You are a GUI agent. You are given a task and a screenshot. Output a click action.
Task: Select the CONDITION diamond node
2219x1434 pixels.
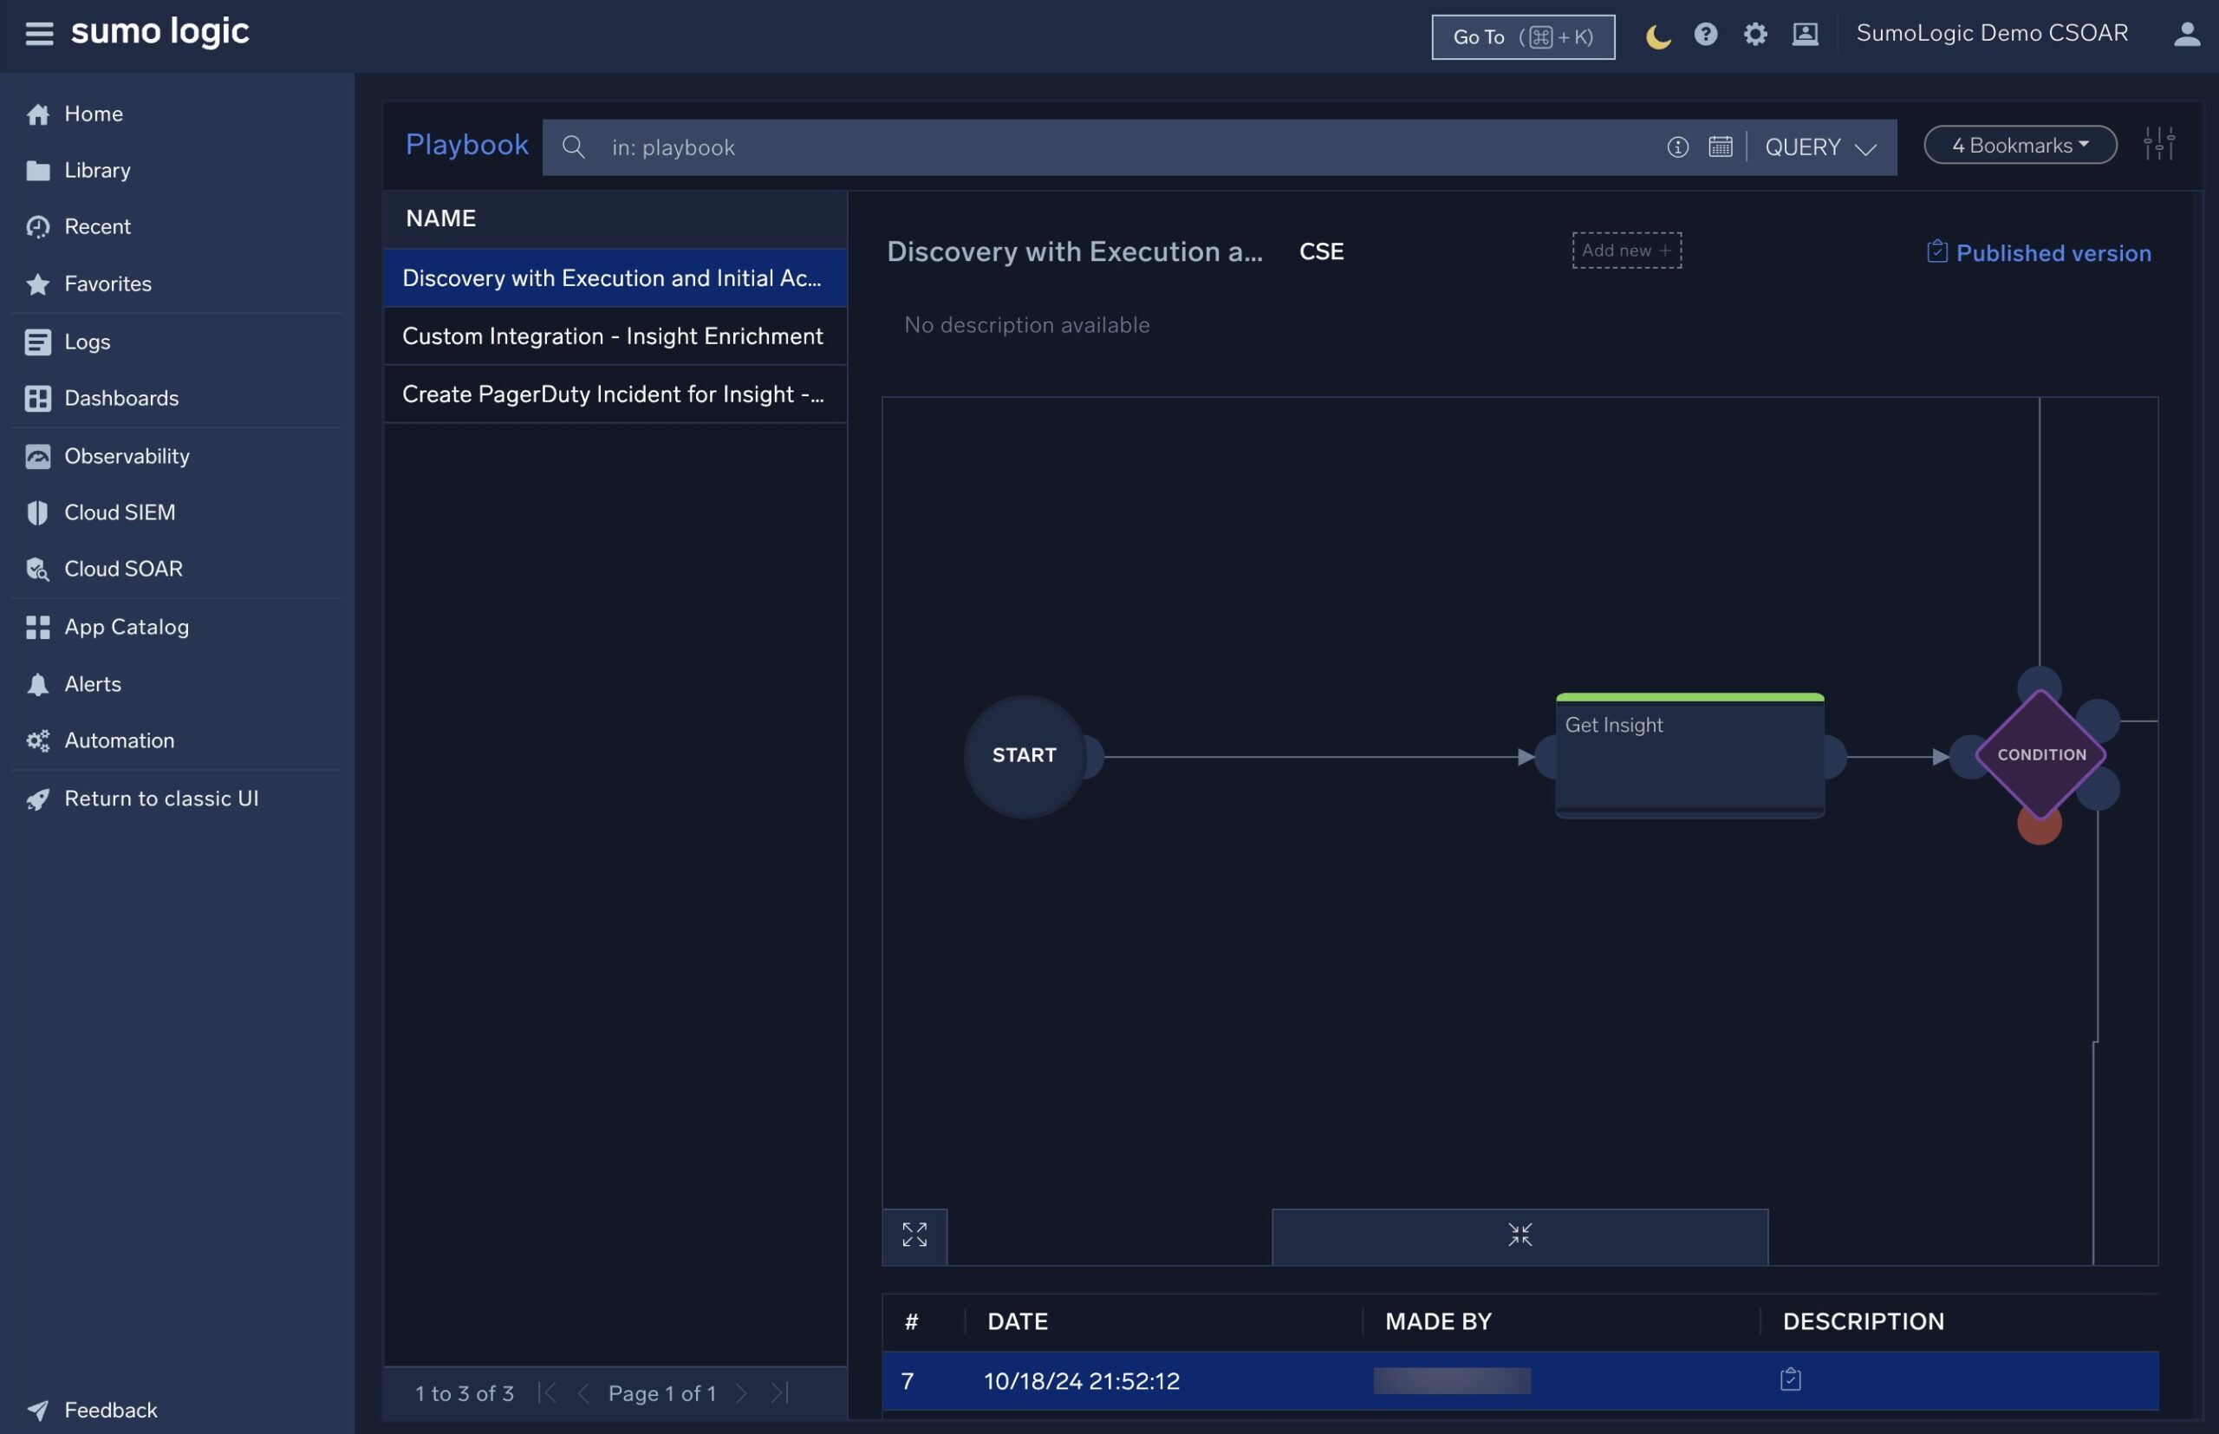point(2040,755)
